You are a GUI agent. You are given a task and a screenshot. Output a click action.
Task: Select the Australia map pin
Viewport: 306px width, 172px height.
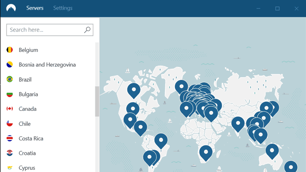[272, 151]
